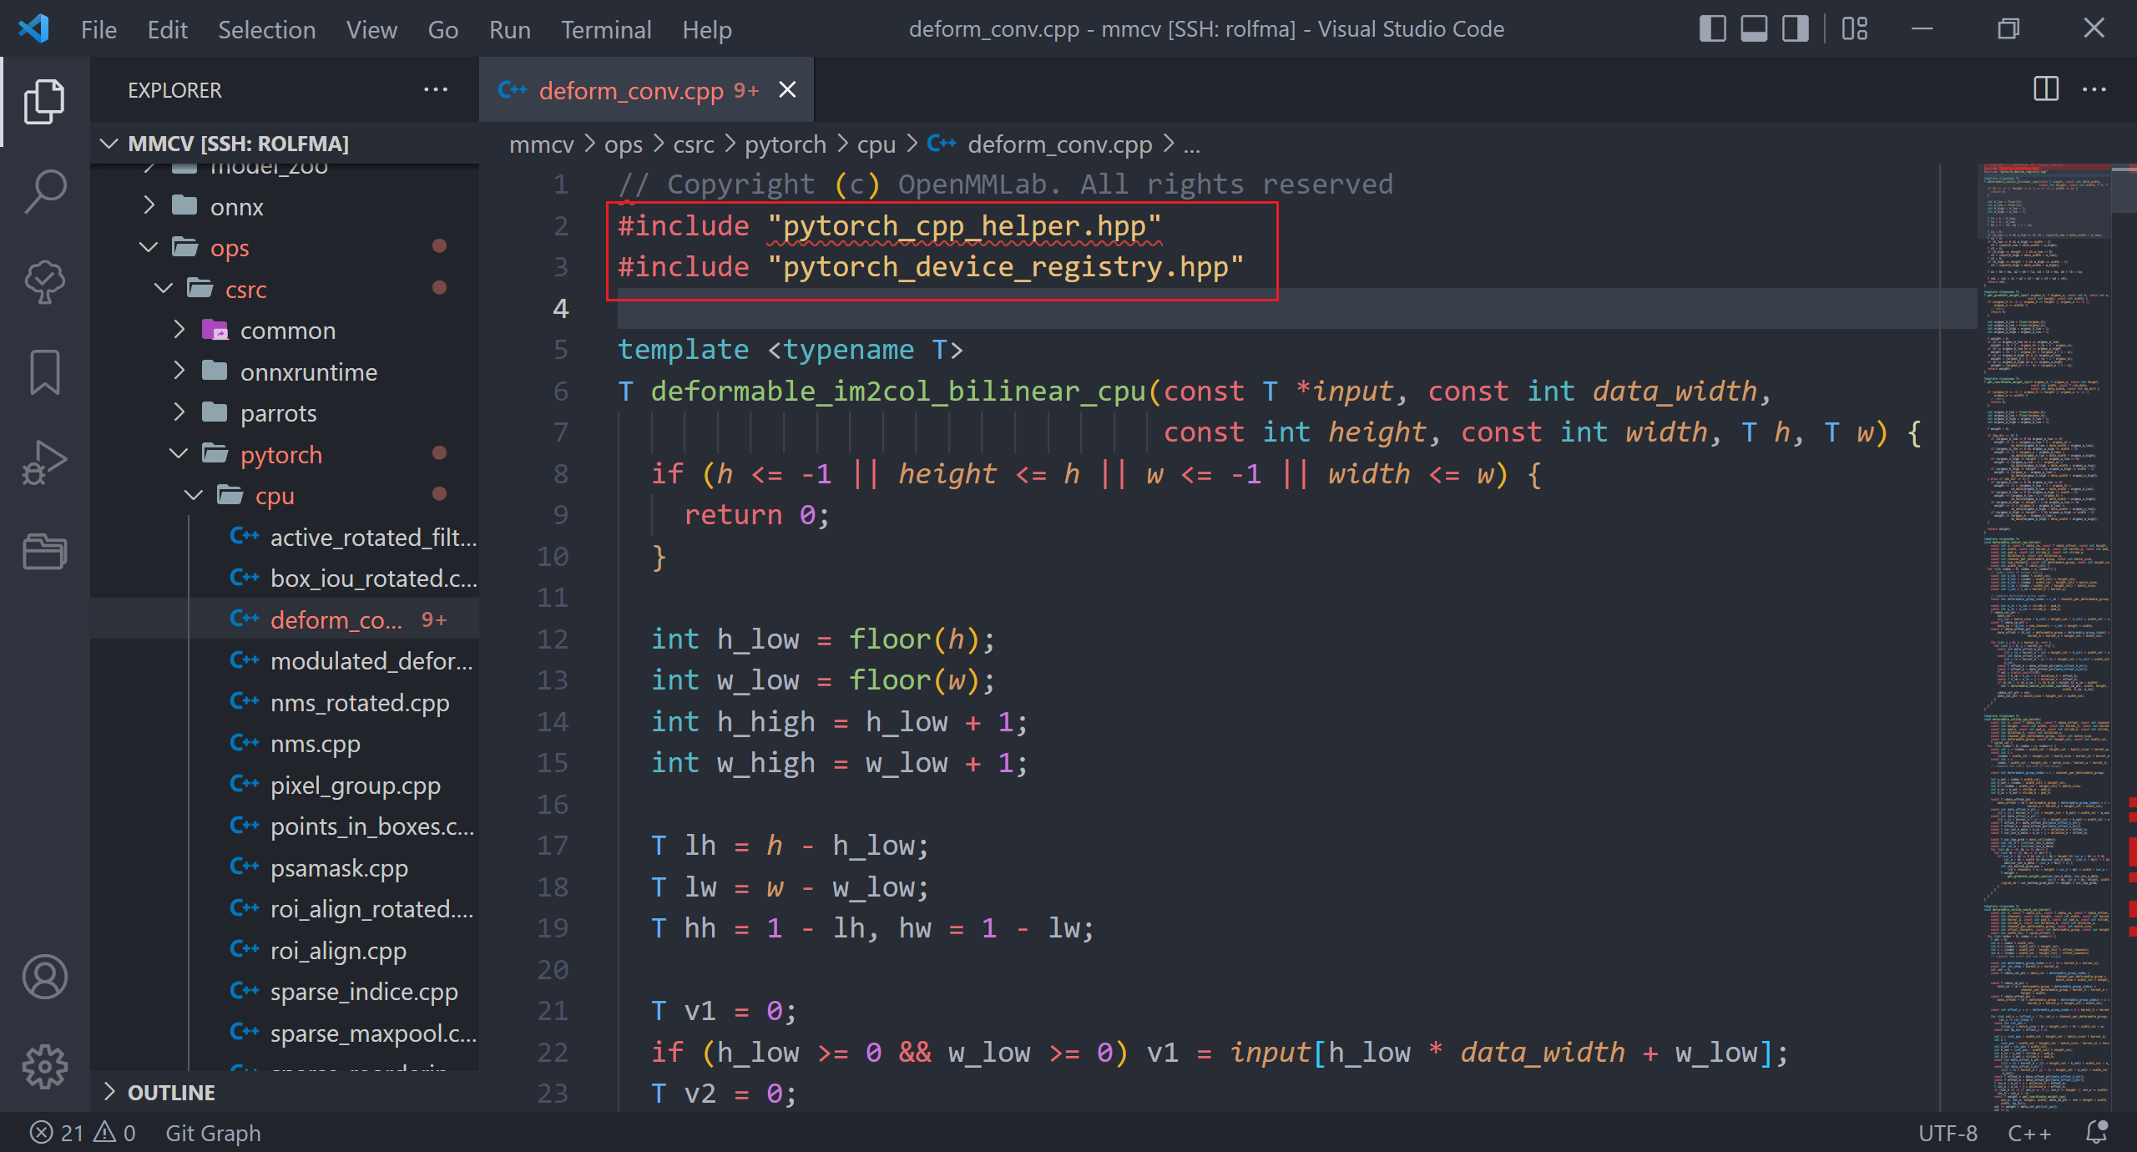Toggle the Secondary Side Bar visibility
The width and height of the screenshot is (2137, 1152).
1796,29
